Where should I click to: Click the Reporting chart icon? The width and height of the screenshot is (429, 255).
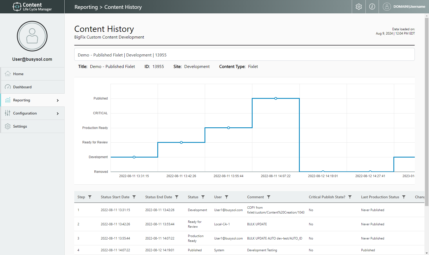(8, 100)
